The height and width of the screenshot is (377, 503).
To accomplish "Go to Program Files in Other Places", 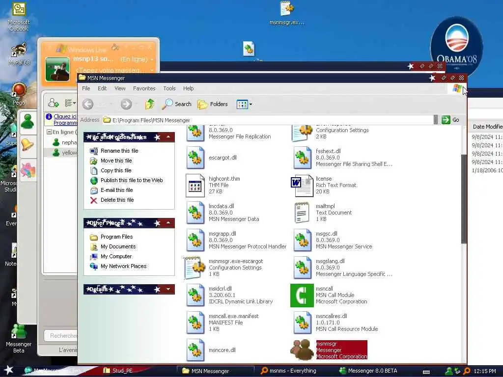I will point(112,237).
